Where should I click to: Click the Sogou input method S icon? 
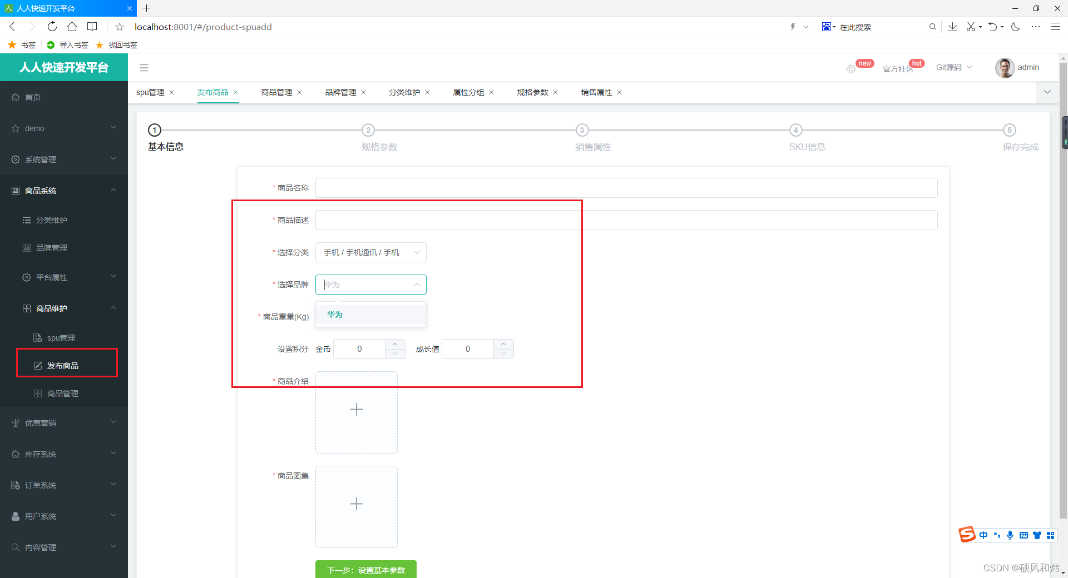[x=967, y=534]
